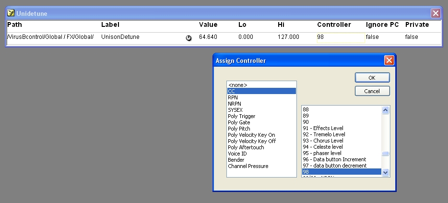Select Poly Trigger in the list

[x=261, y=116]
